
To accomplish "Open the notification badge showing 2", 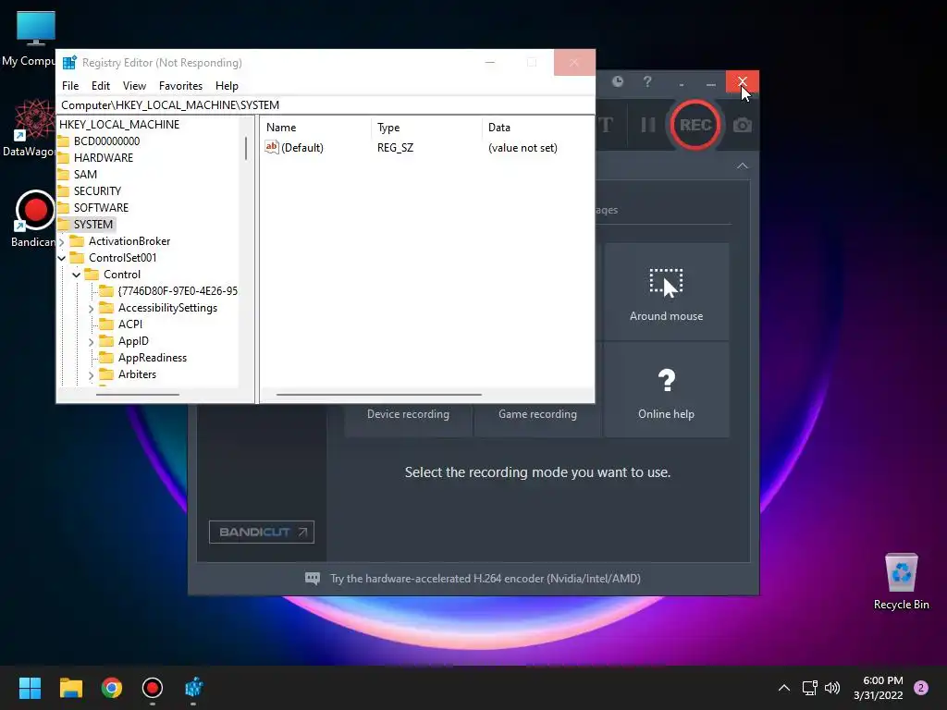I will tap(921, 688).
